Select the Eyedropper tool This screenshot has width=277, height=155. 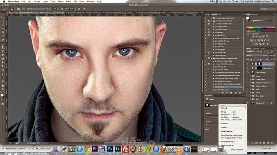[x=3, y=36]
